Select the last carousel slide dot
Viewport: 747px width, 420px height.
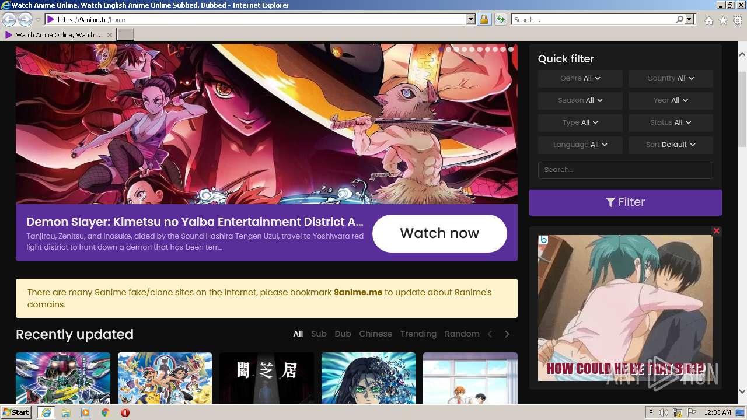511,50
